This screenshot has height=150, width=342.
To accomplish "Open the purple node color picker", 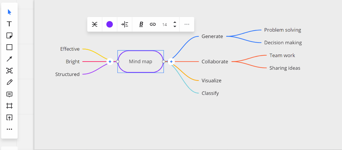I will click(110, 24).
